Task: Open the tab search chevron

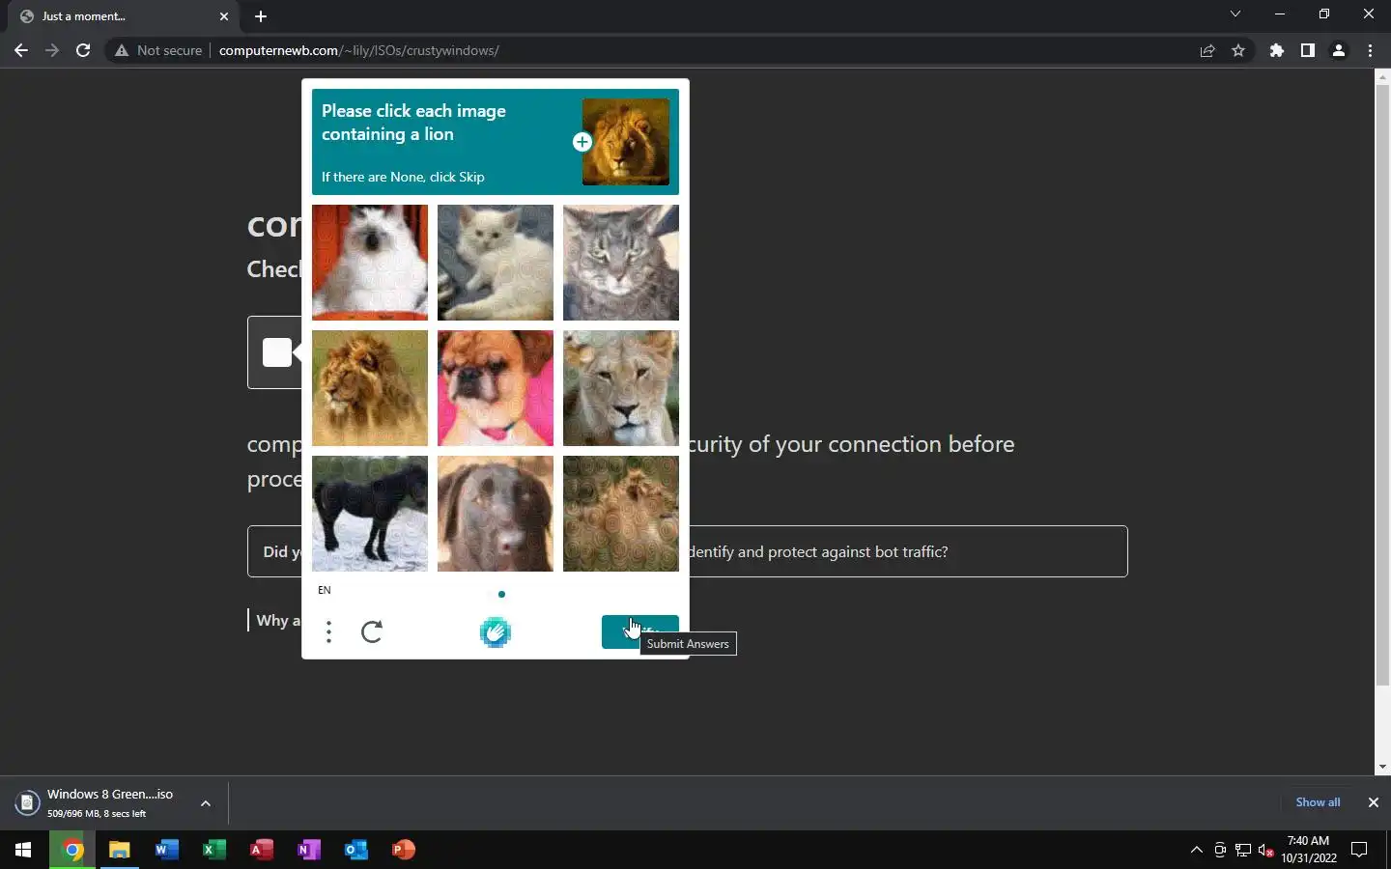Action: [1235, 14]
